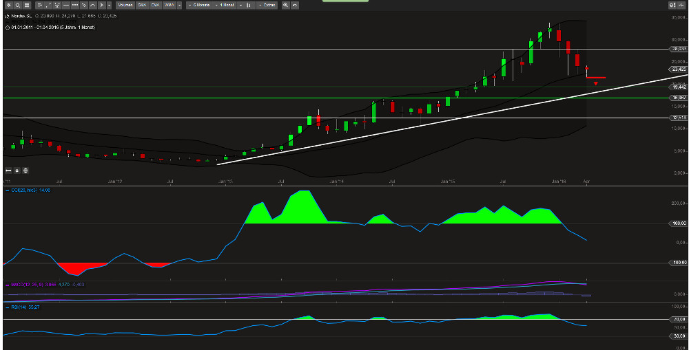Open the list view icon
The height and width of the screenshot is (350, 689).
(27, 6)
